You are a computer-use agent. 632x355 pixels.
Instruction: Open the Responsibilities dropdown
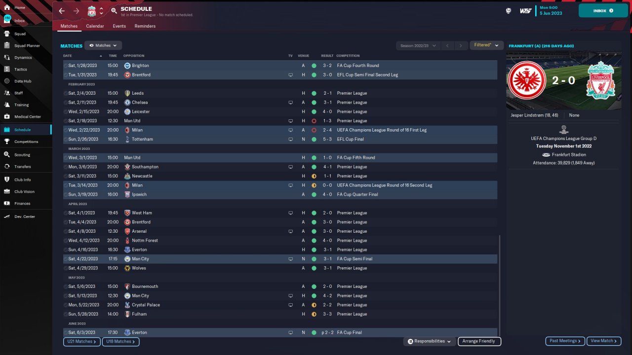429,341
